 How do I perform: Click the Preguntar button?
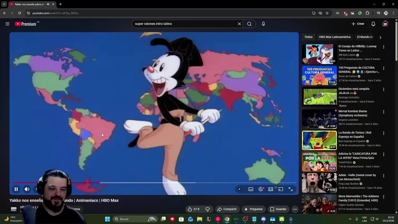tap(253, 209)
